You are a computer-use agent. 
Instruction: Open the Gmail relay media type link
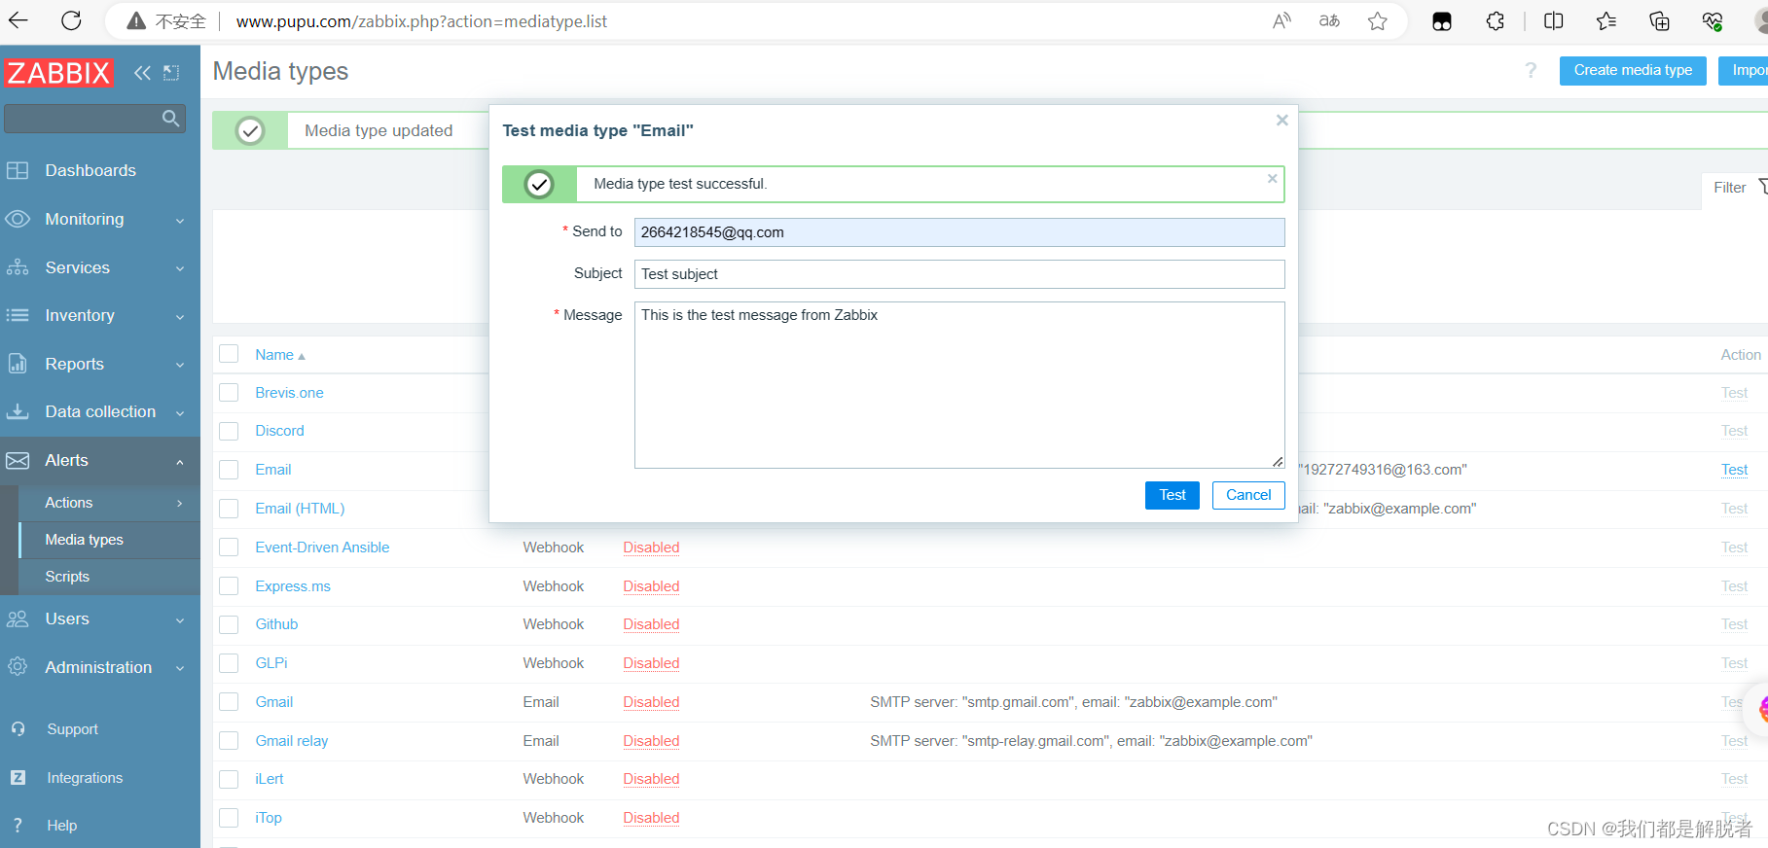coord(292,741)
